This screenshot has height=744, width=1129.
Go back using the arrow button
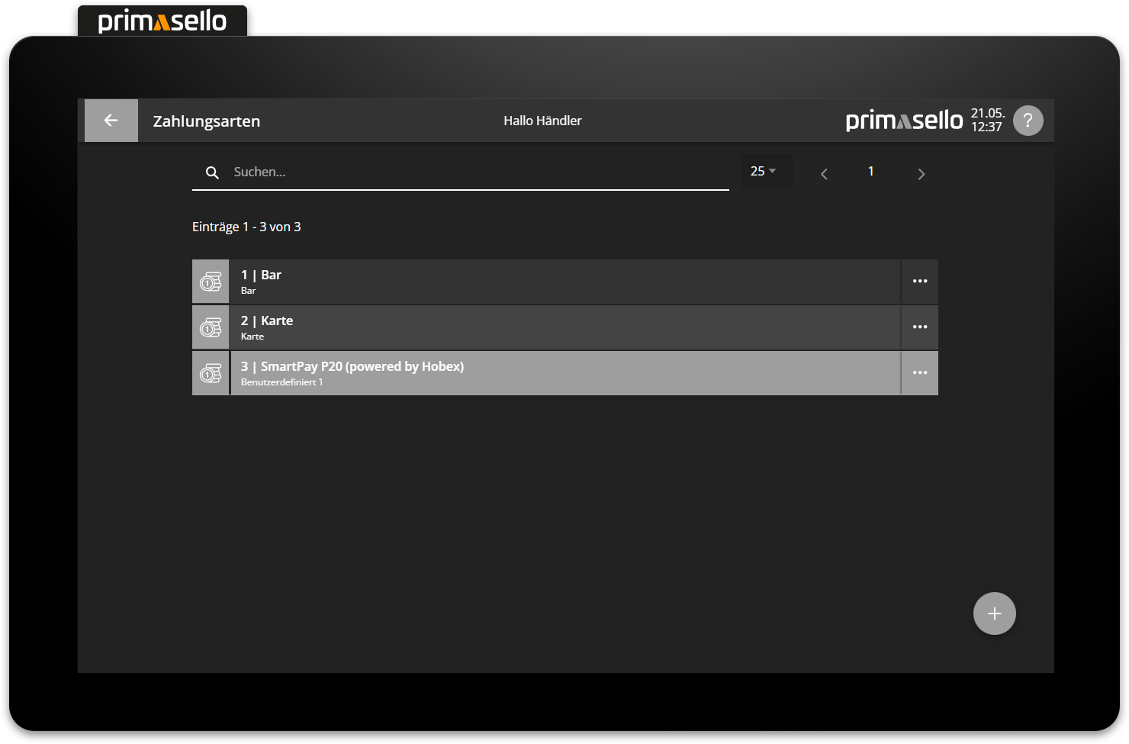pyautogui.click(x=111, y=121)
